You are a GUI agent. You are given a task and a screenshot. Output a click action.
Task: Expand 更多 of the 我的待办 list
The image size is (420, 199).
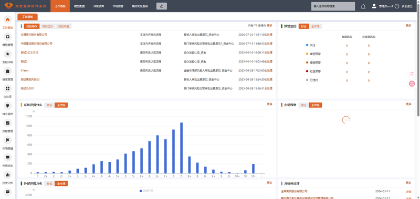tap(269, 26)
